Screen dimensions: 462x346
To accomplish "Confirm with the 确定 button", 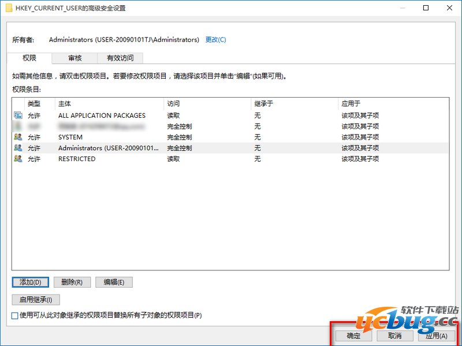I will (x=353, y=336).
